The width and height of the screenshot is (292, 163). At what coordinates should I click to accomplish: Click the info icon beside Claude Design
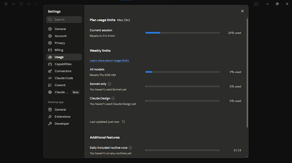coord(113,98)
